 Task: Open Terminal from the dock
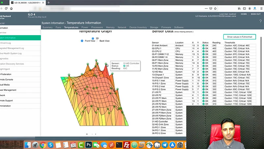point(119,145)
